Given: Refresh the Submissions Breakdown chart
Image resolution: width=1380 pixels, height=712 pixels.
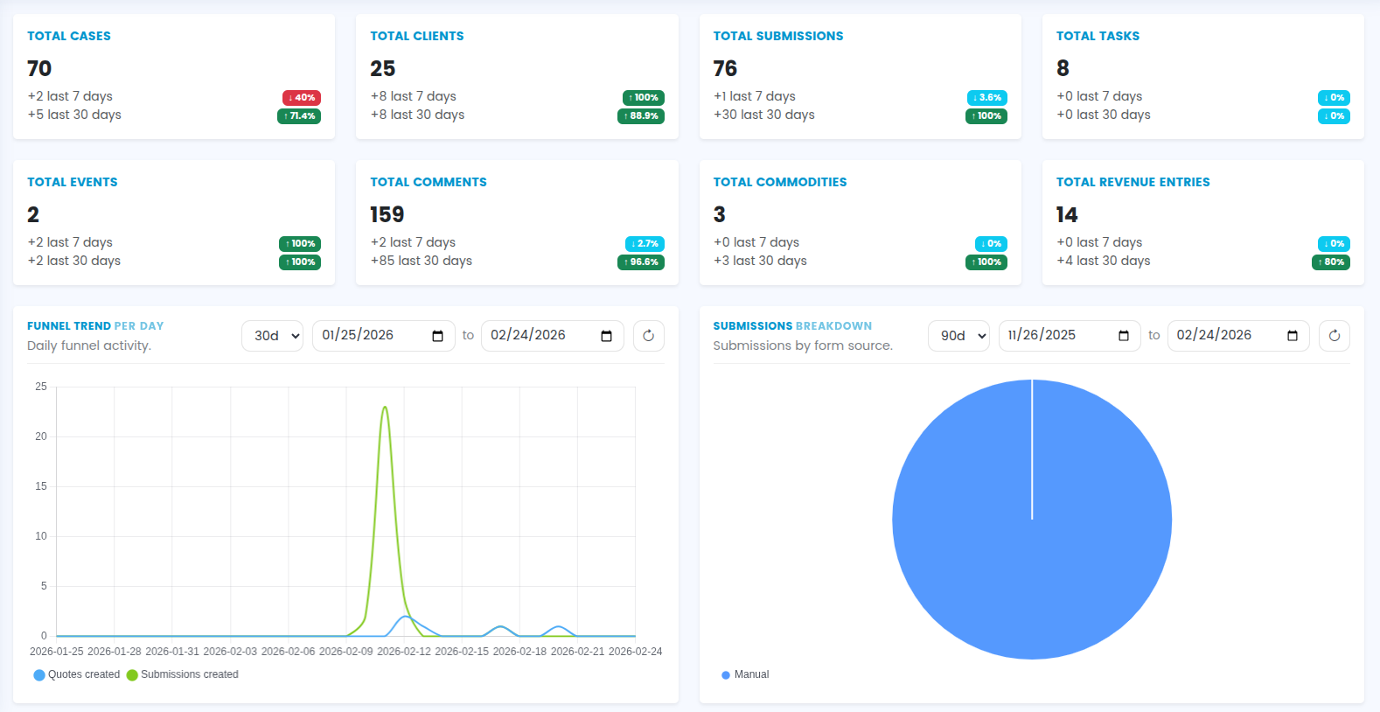Looking at the screenshot, I should pyautogui.click(x=1334, y=336).
